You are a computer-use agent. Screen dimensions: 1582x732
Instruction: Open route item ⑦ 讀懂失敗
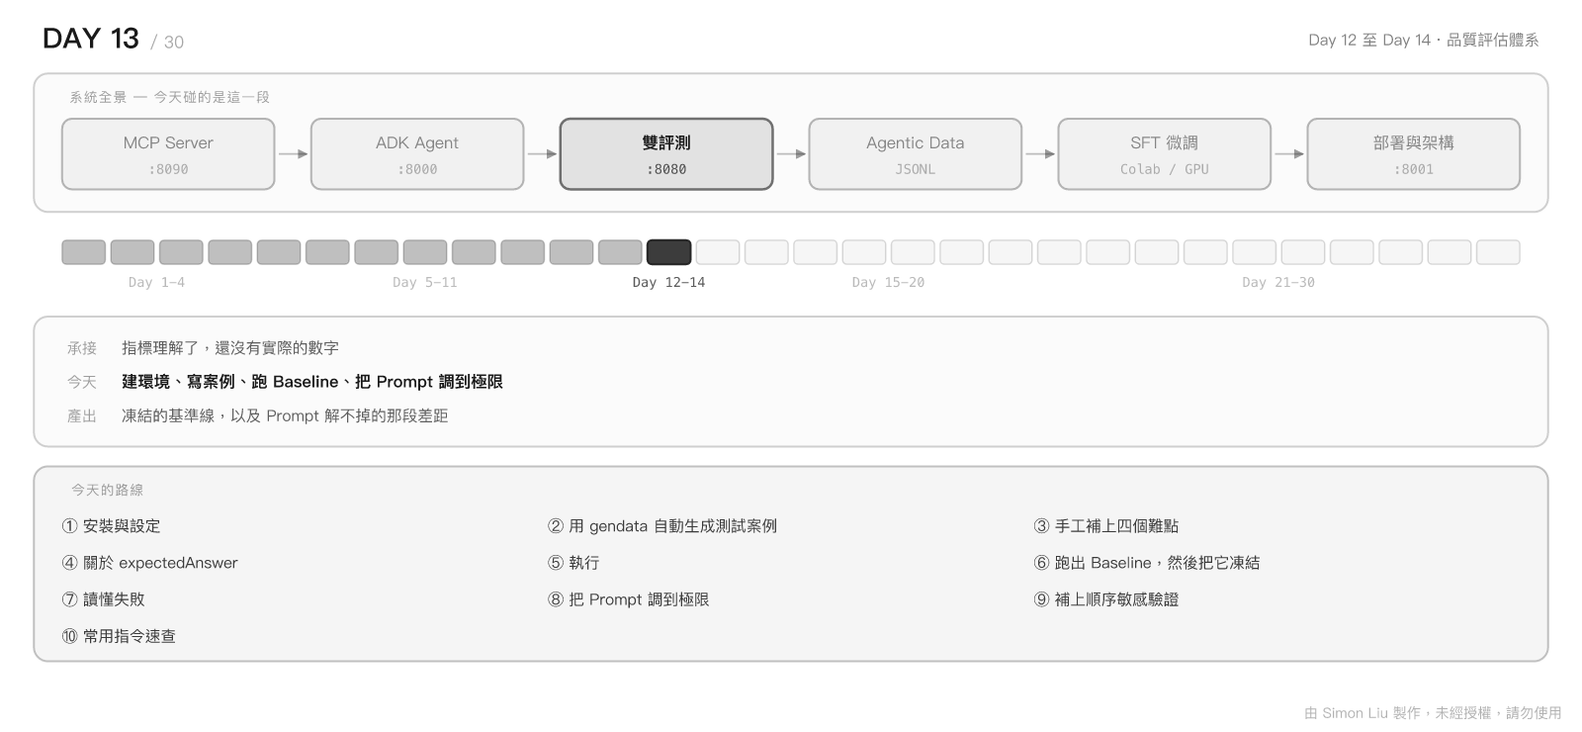click(103, 599)
